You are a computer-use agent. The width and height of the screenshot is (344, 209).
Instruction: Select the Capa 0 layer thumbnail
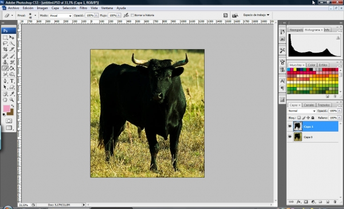[x=298, y=137]
